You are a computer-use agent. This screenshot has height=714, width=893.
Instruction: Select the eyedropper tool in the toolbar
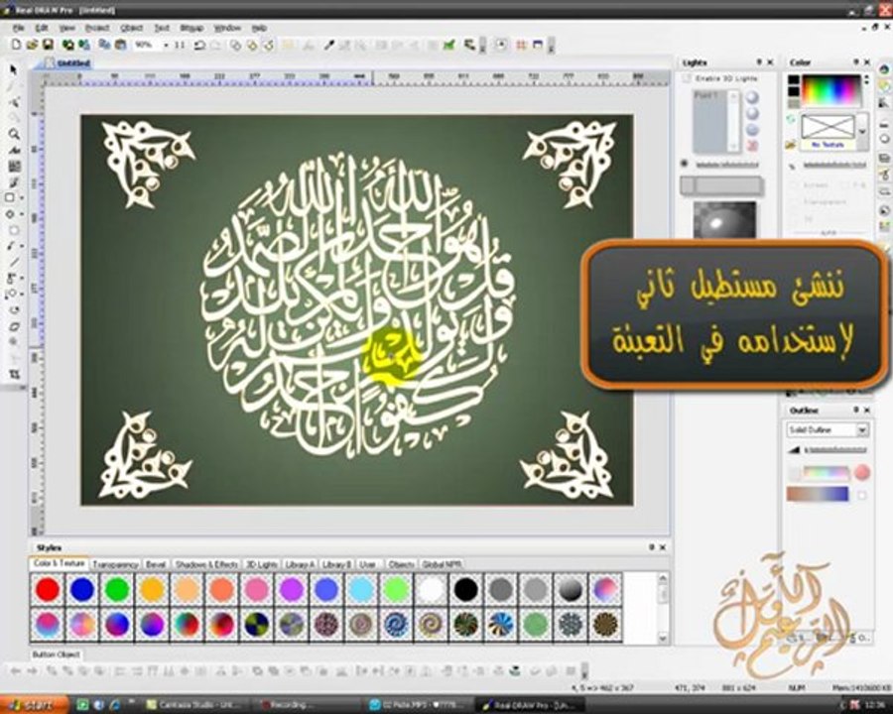tap(328, 45)
